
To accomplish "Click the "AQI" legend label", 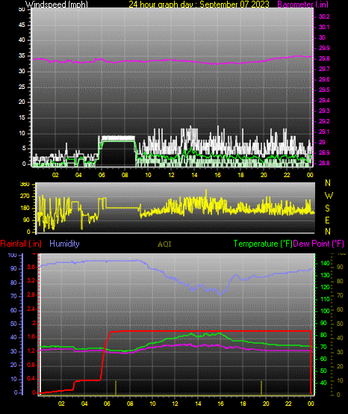I will click(164, 244).
